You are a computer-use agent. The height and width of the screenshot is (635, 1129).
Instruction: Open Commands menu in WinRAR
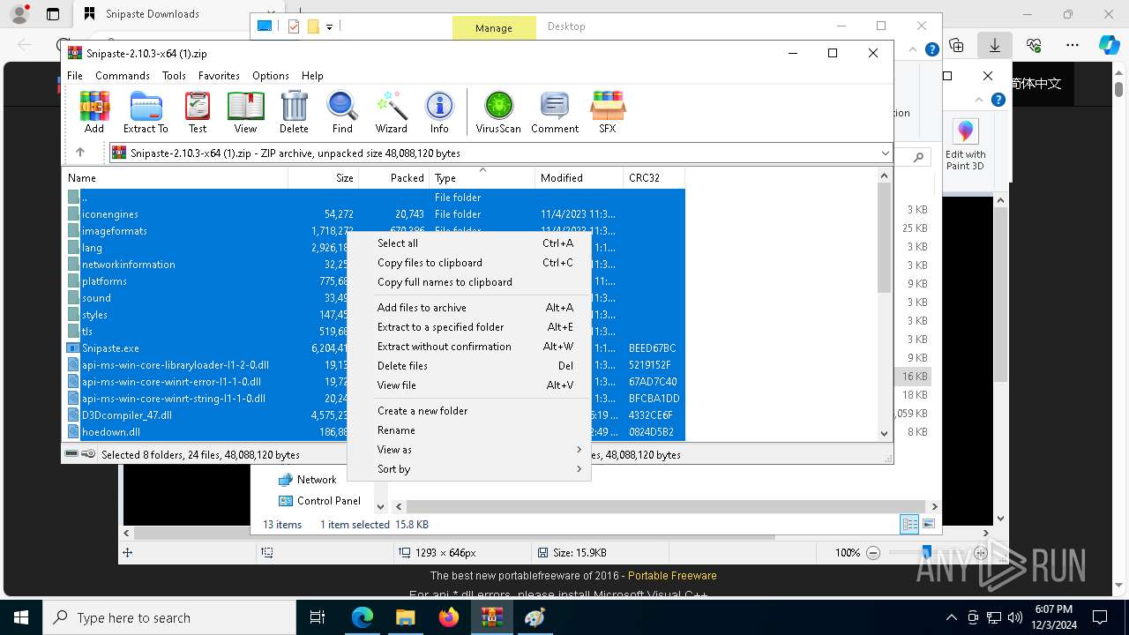coord(123,76)
